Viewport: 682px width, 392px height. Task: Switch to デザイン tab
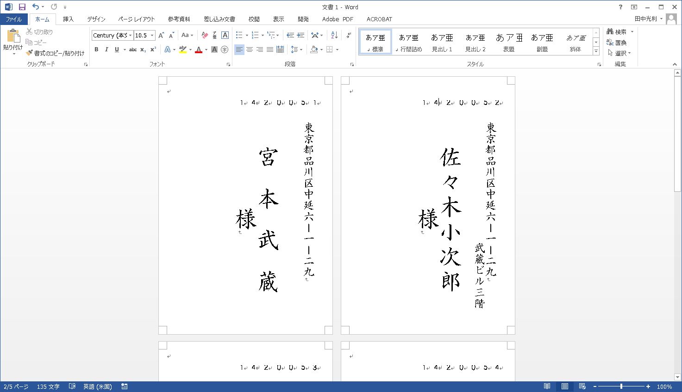pos(96,19)
